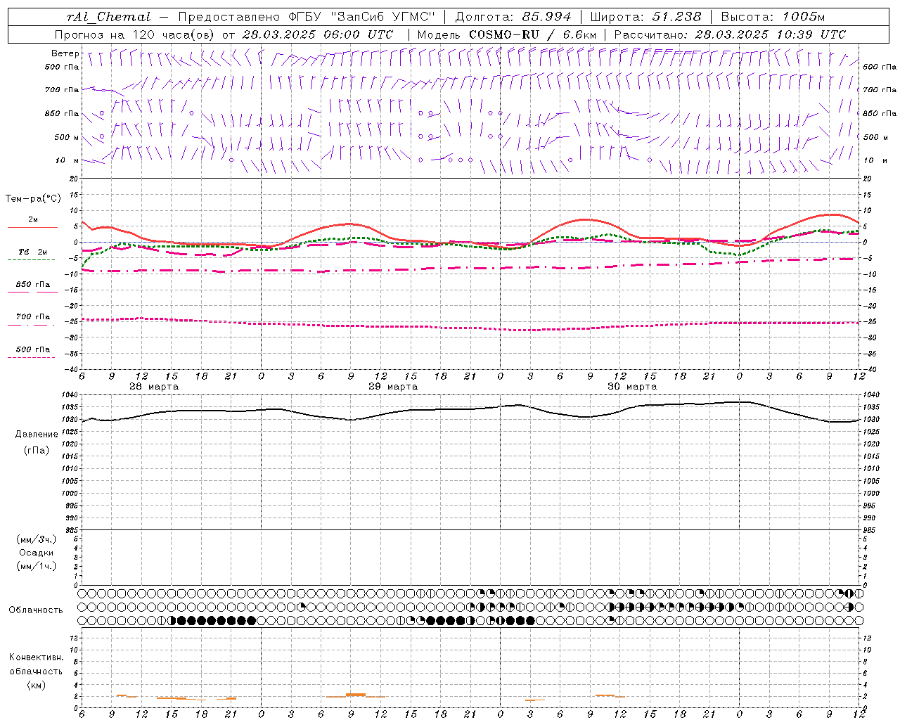Screen dimensions: 900x720
Task: Click the Ветер panel label
Action: [65, 53]
